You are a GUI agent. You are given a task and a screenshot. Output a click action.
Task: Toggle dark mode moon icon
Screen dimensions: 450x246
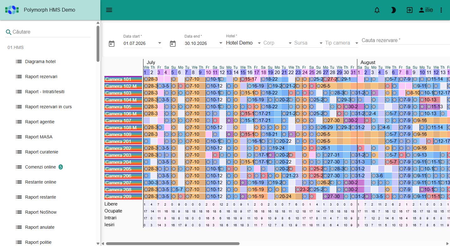point(393,10)
